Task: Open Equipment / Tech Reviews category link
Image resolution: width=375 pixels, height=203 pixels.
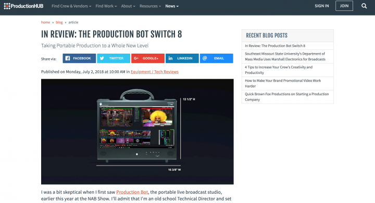Action: [155, 72]
